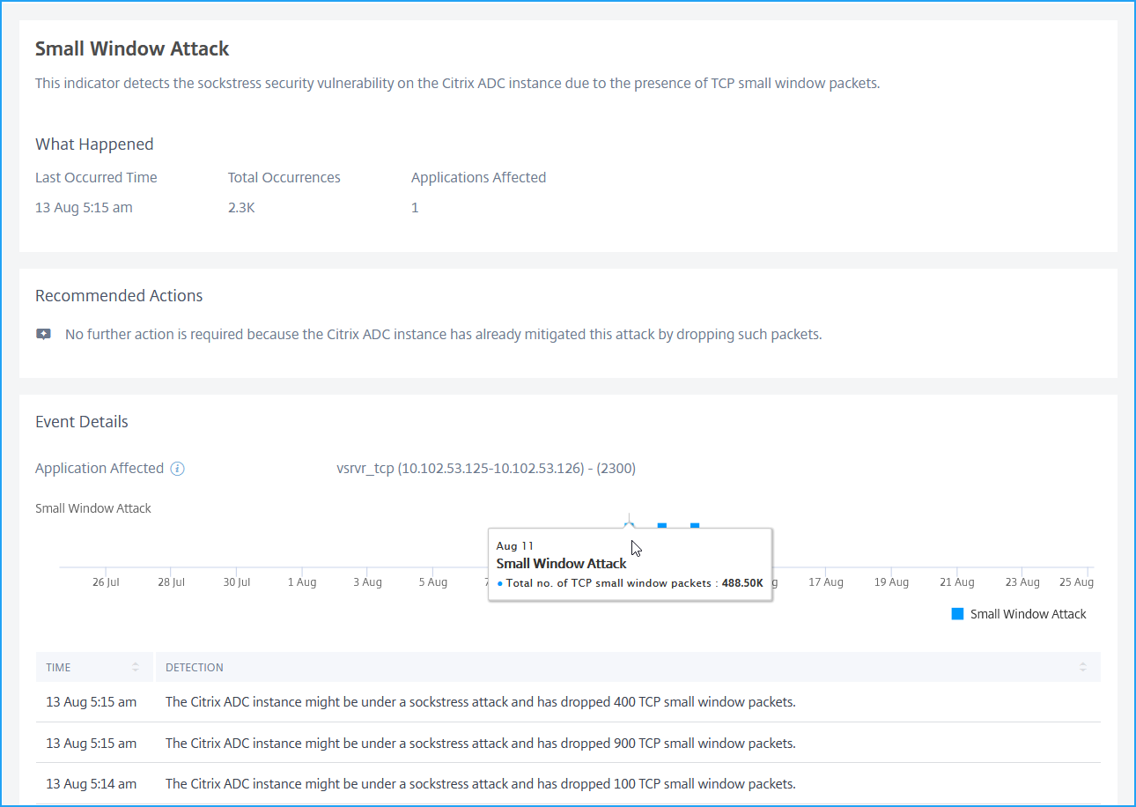
Task: Select the 13 Aug 5:14 am detection row
Action: click(568, 783)
